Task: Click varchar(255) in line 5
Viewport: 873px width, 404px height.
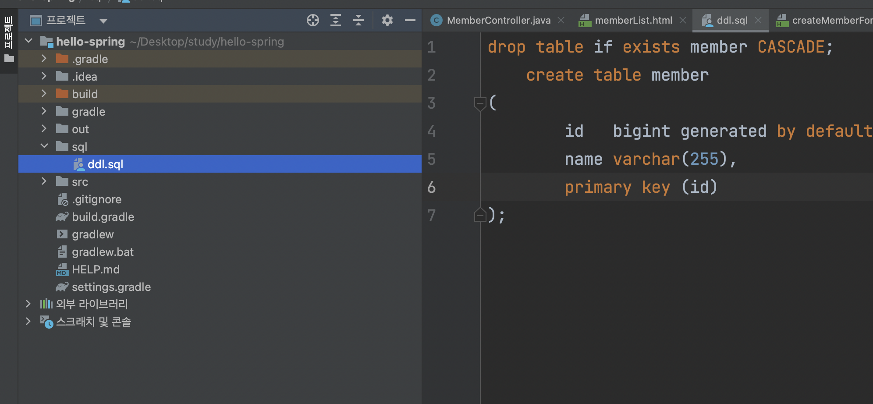Action: (670, 159)
